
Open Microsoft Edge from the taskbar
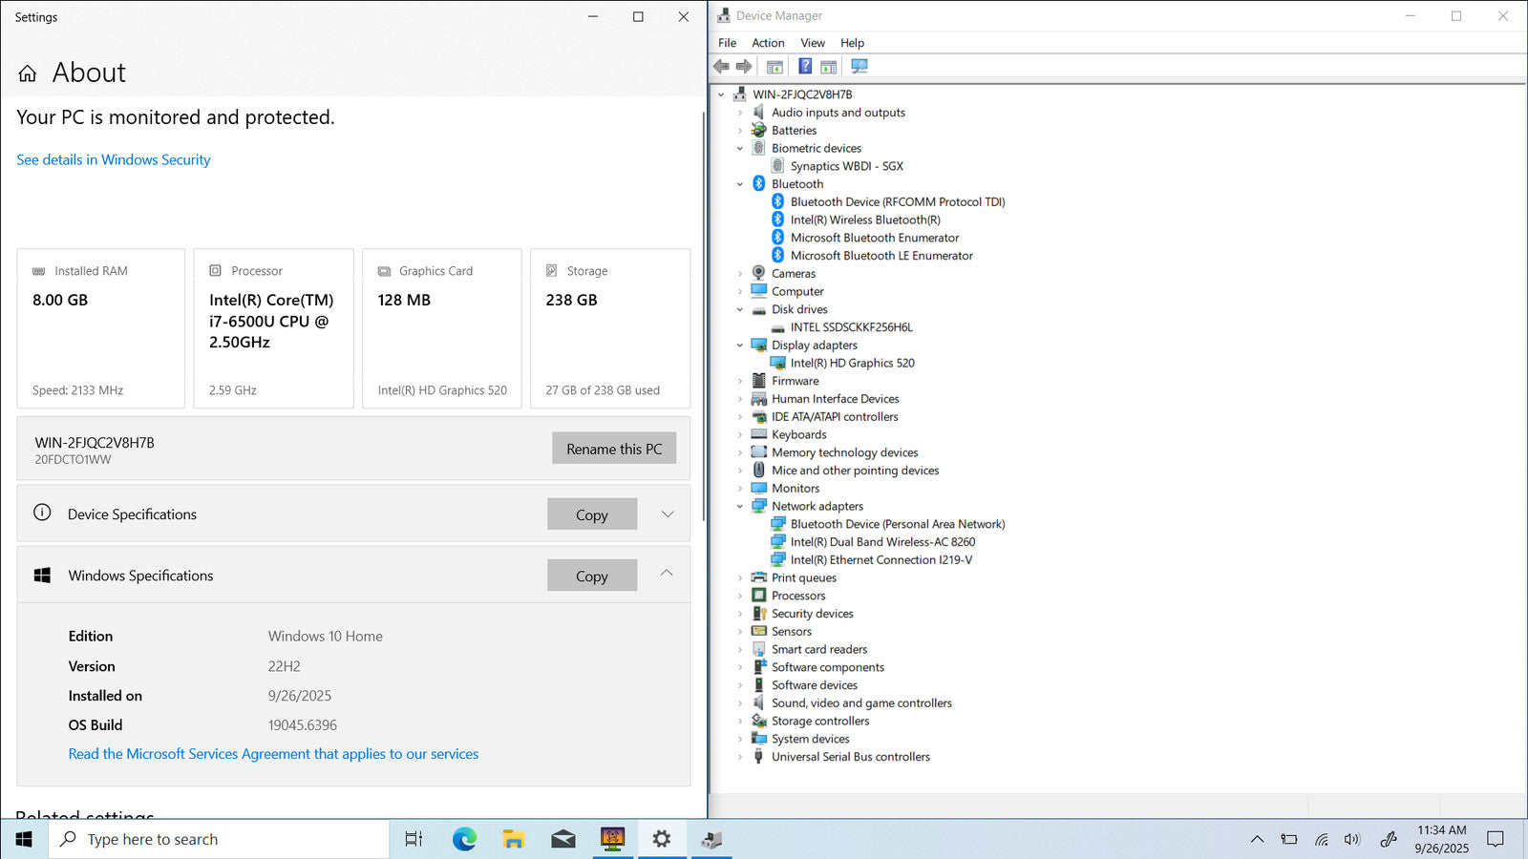tap(464, 839)
